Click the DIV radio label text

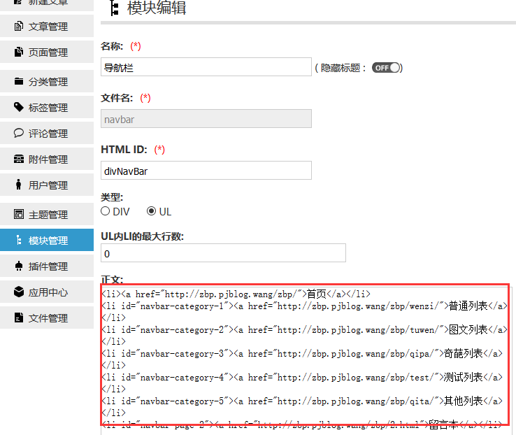tap(122, 212)
